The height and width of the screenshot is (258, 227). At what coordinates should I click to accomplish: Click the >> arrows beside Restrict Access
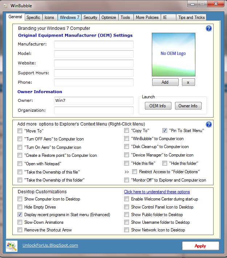pos(127,172)
